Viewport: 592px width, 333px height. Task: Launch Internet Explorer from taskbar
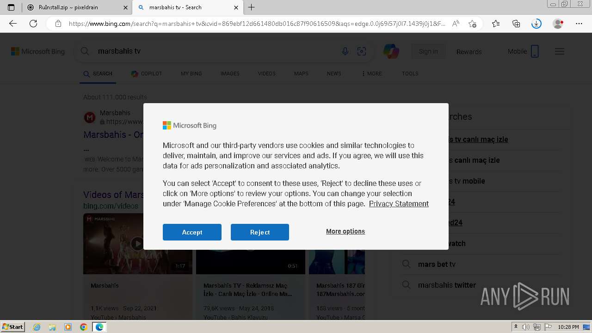(37, 327)
